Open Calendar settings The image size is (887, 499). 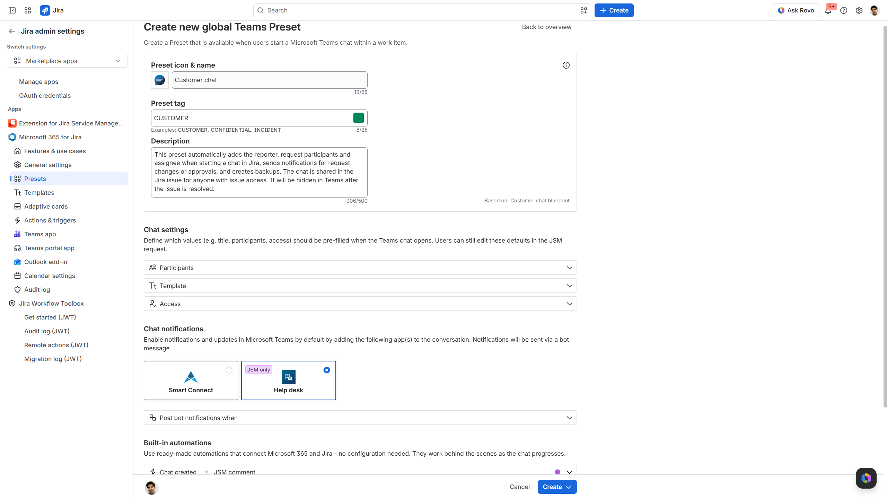(x=69, y=275)
